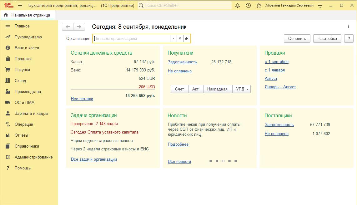Select the third news carousel dot
Viewport: 357px width, 205px height.
[x=223, y=161]
